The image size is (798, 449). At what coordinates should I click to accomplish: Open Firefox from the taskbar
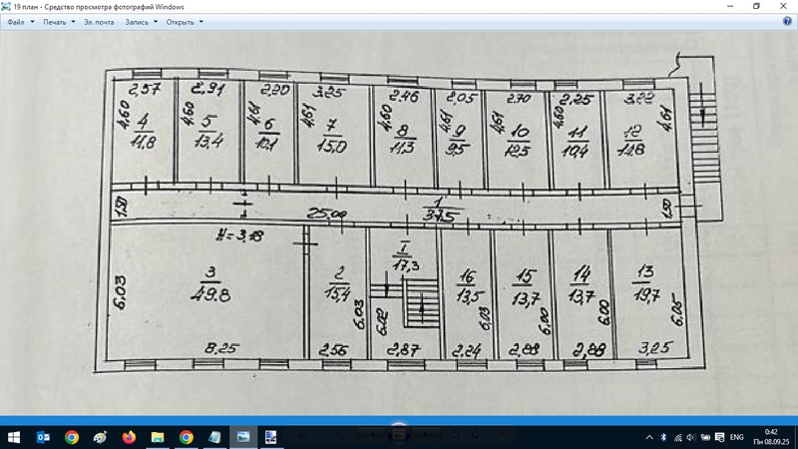(129, 437)
